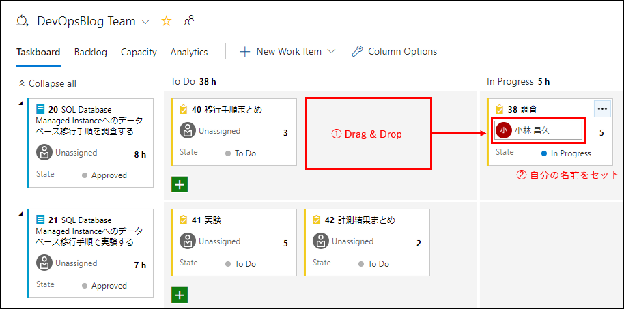Click the To Do state on task 40

pos(240,153)
